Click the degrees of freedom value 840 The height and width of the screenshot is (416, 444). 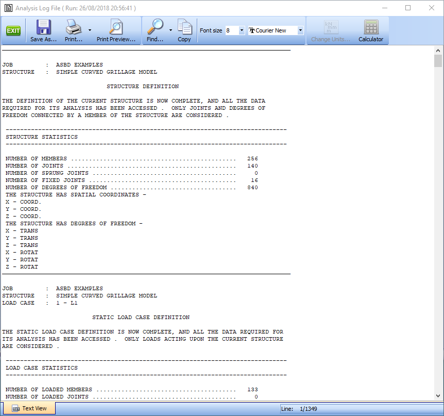point(252,188)
